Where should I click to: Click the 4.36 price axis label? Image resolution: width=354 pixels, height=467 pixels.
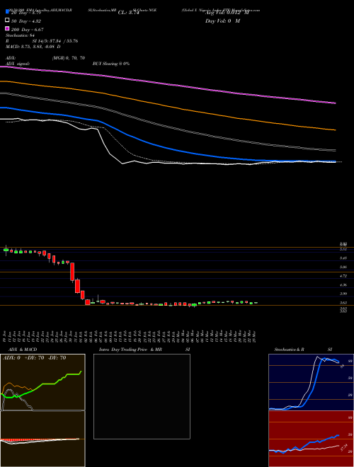pos(343,285)
